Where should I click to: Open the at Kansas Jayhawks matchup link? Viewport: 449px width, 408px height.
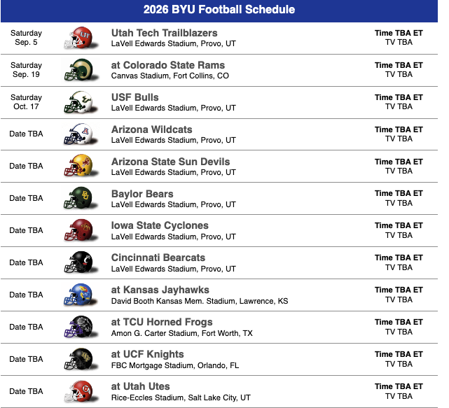coord(160,290)
